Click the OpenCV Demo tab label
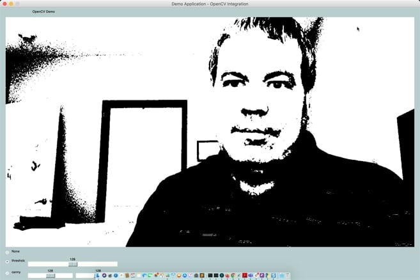 pyautogui.click(x=43, y=12)
